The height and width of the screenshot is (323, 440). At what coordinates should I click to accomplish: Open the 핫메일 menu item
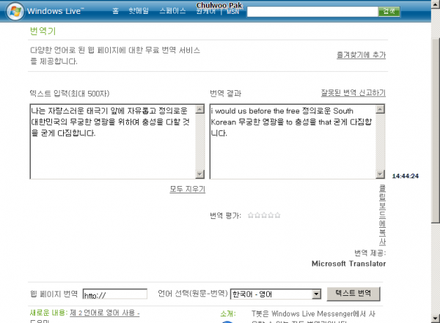[x=139, y=11]
